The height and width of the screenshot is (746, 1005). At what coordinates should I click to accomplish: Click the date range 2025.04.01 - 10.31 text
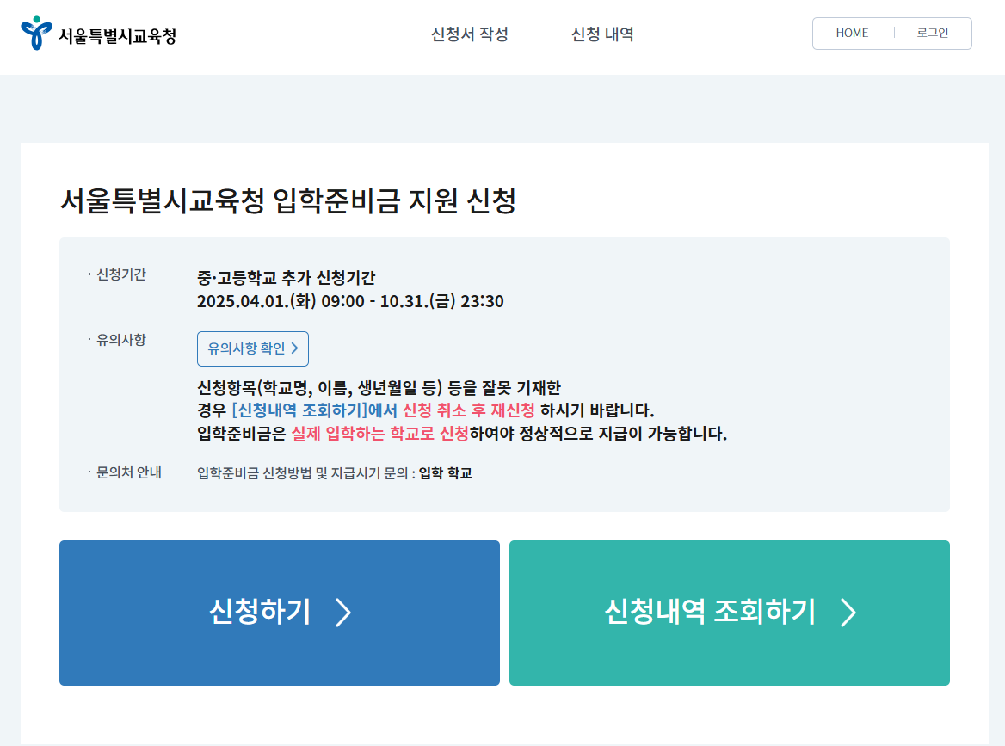coord(350,301)
